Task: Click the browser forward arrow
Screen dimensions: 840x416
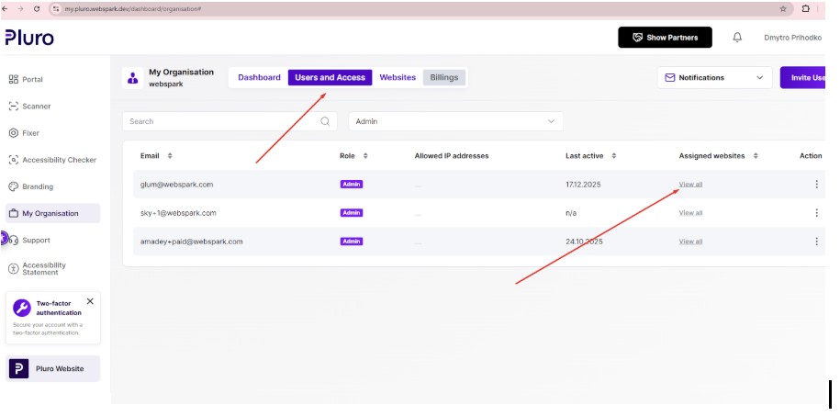Action: pos(20,9)
